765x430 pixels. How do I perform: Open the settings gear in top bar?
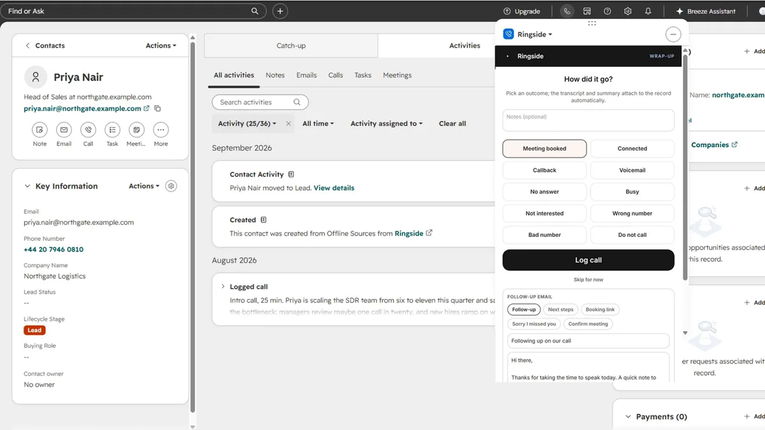pos(628,11)
